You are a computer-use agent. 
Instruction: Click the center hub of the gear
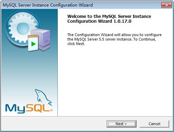coord(23,29)
